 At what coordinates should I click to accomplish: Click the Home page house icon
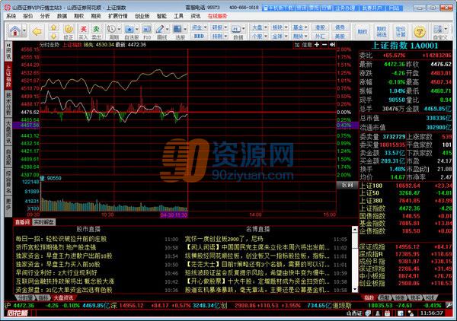[x=14, y=31]
